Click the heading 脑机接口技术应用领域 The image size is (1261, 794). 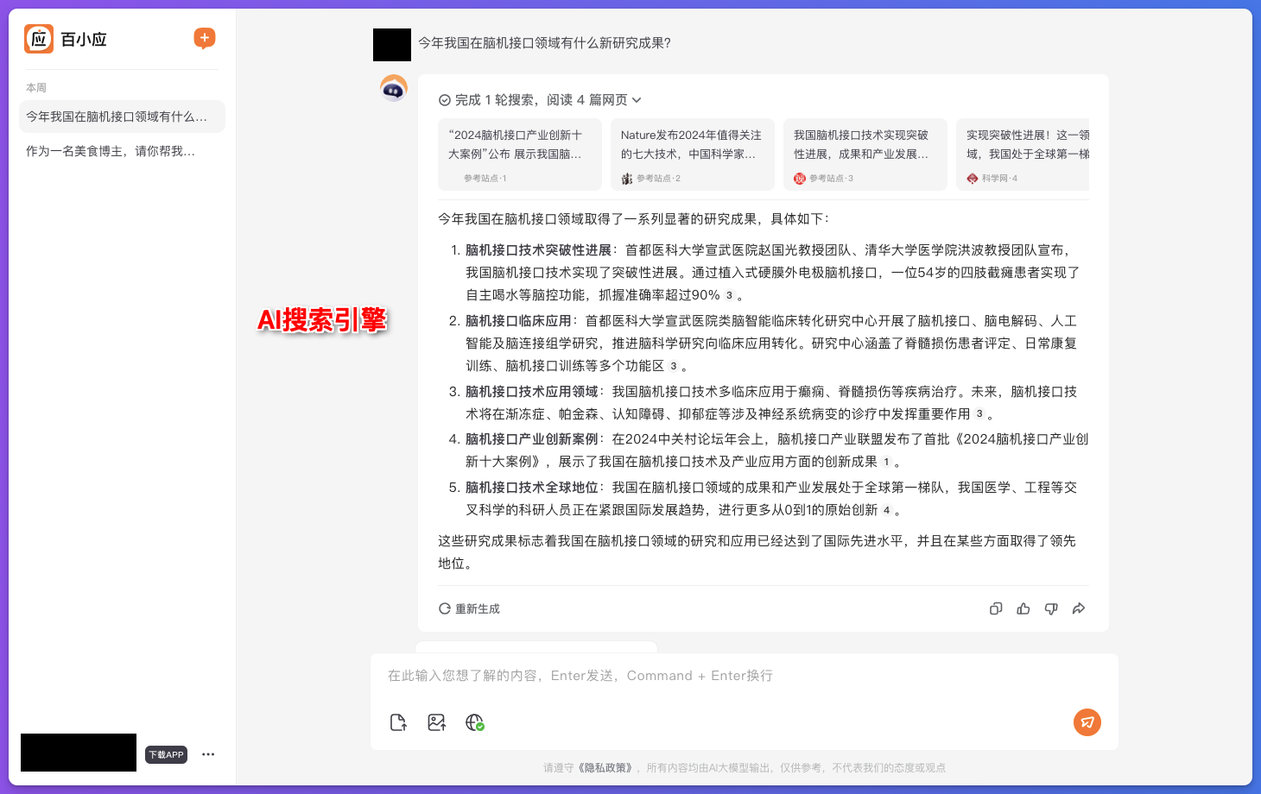[x=532, y=392]
